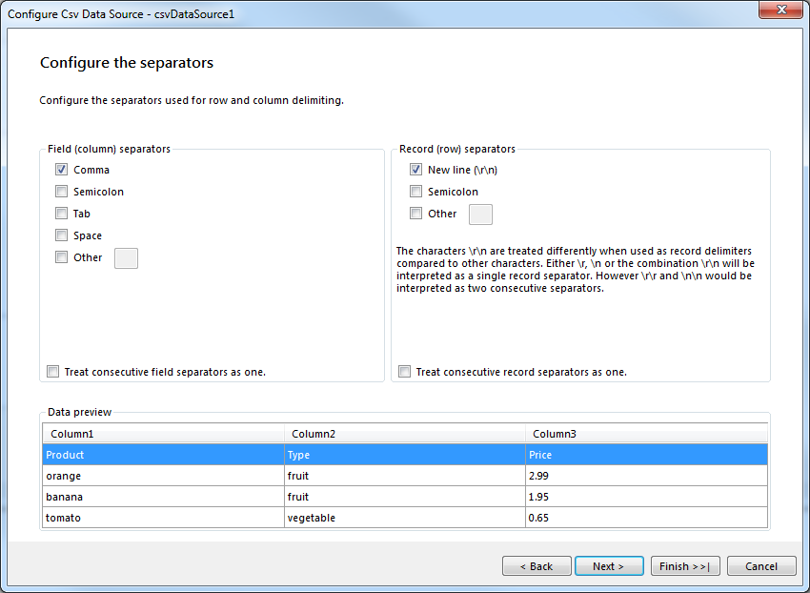Check the Semicolon field separator option
Screen dimensions: 810x593
(61, 191)
